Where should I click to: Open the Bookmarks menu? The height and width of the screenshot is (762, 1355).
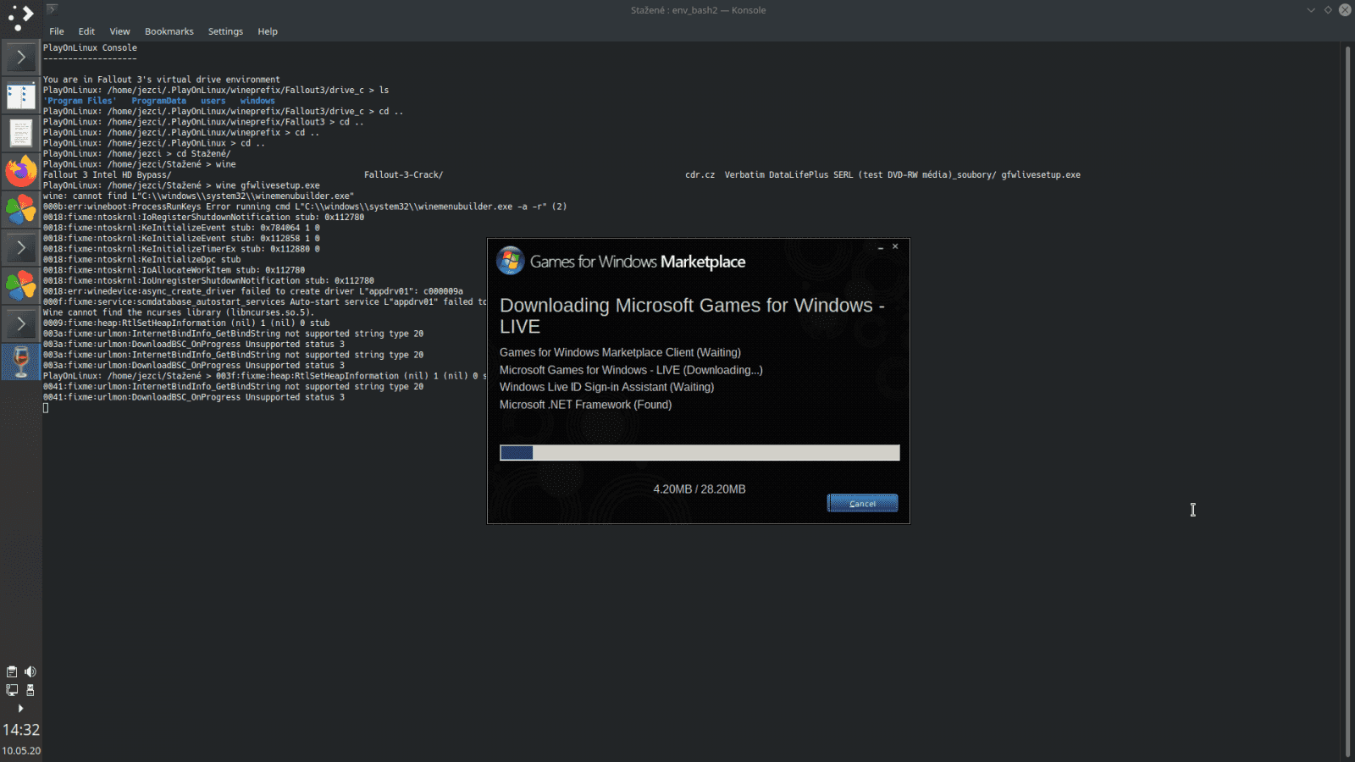[169, 31]
